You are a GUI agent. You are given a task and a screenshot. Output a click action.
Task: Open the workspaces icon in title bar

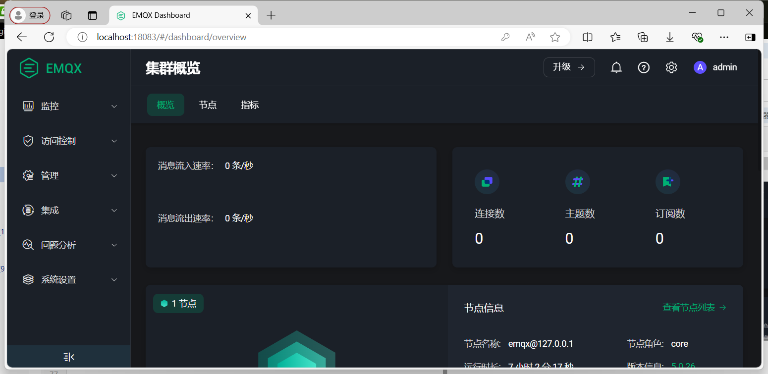coord(66,15)
